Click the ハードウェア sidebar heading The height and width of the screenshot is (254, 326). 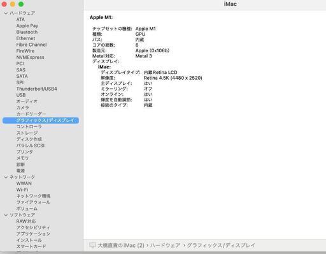[x=22, y=13]
